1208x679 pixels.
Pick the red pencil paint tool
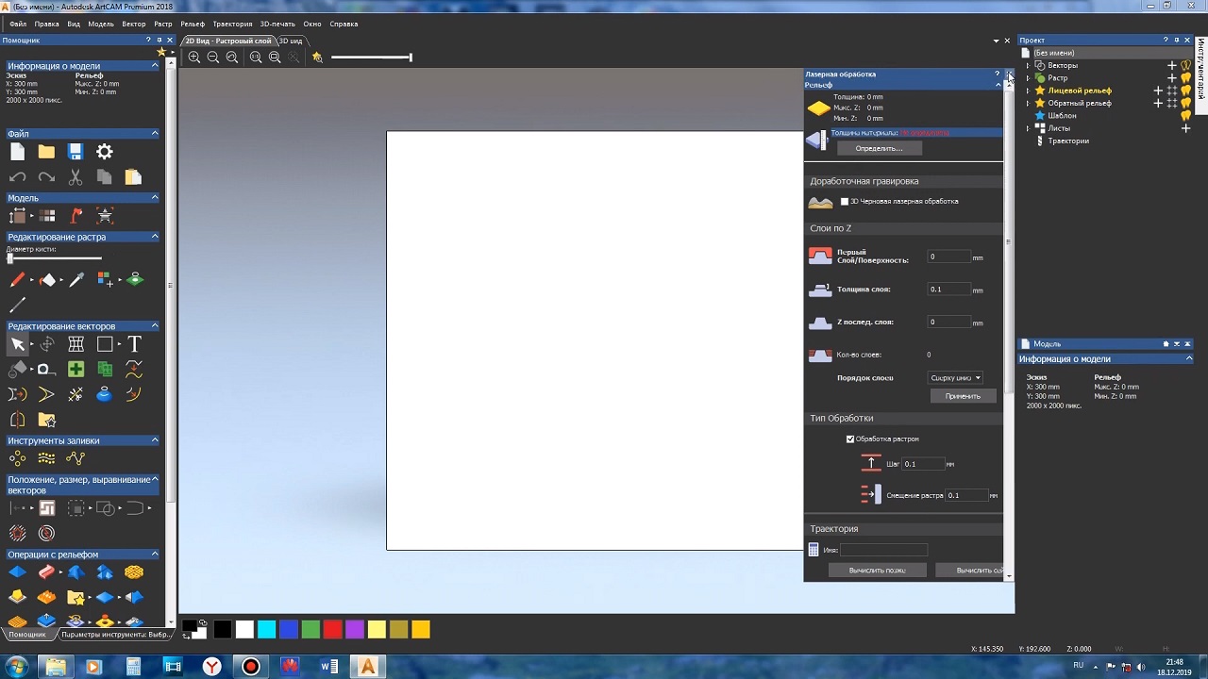pos(17,279)
